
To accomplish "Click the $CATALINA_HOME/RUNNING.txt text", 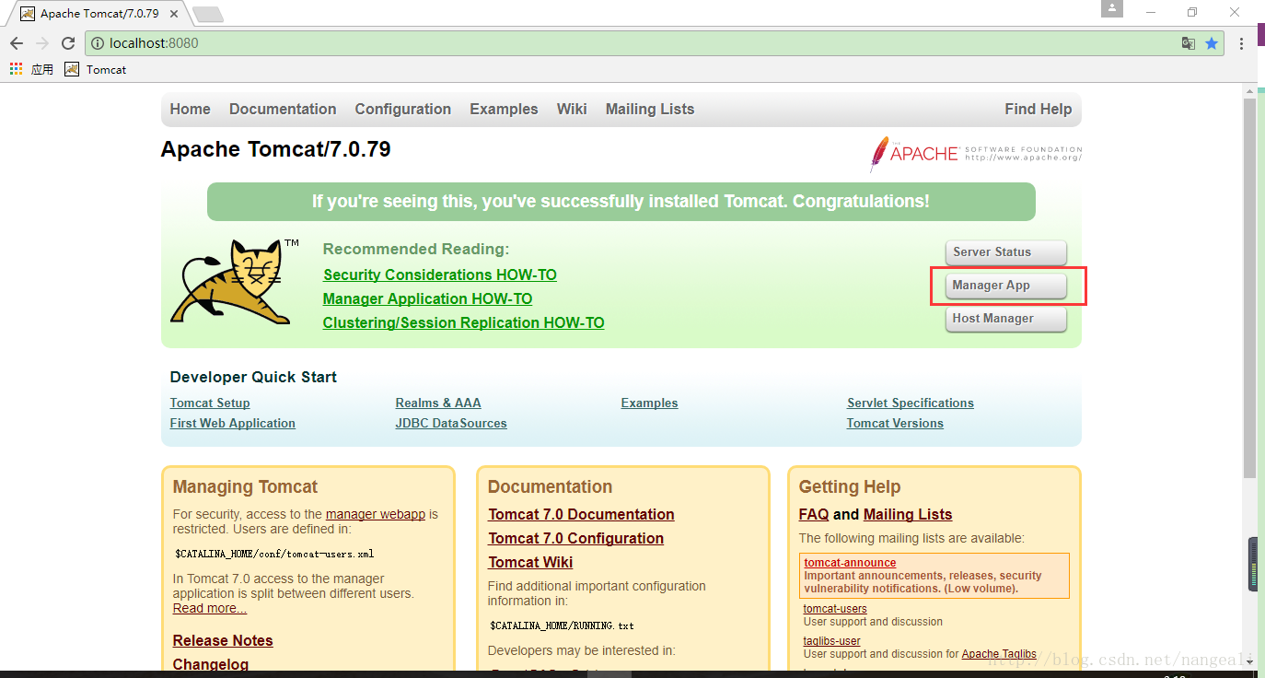I will [562, 625].
